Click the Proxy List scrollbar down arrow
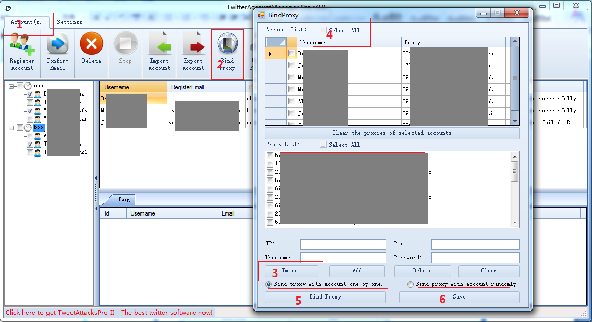Image resolution: width=592 pixels, height=322 pixels. pyautogui.click(x=515, y=223)
